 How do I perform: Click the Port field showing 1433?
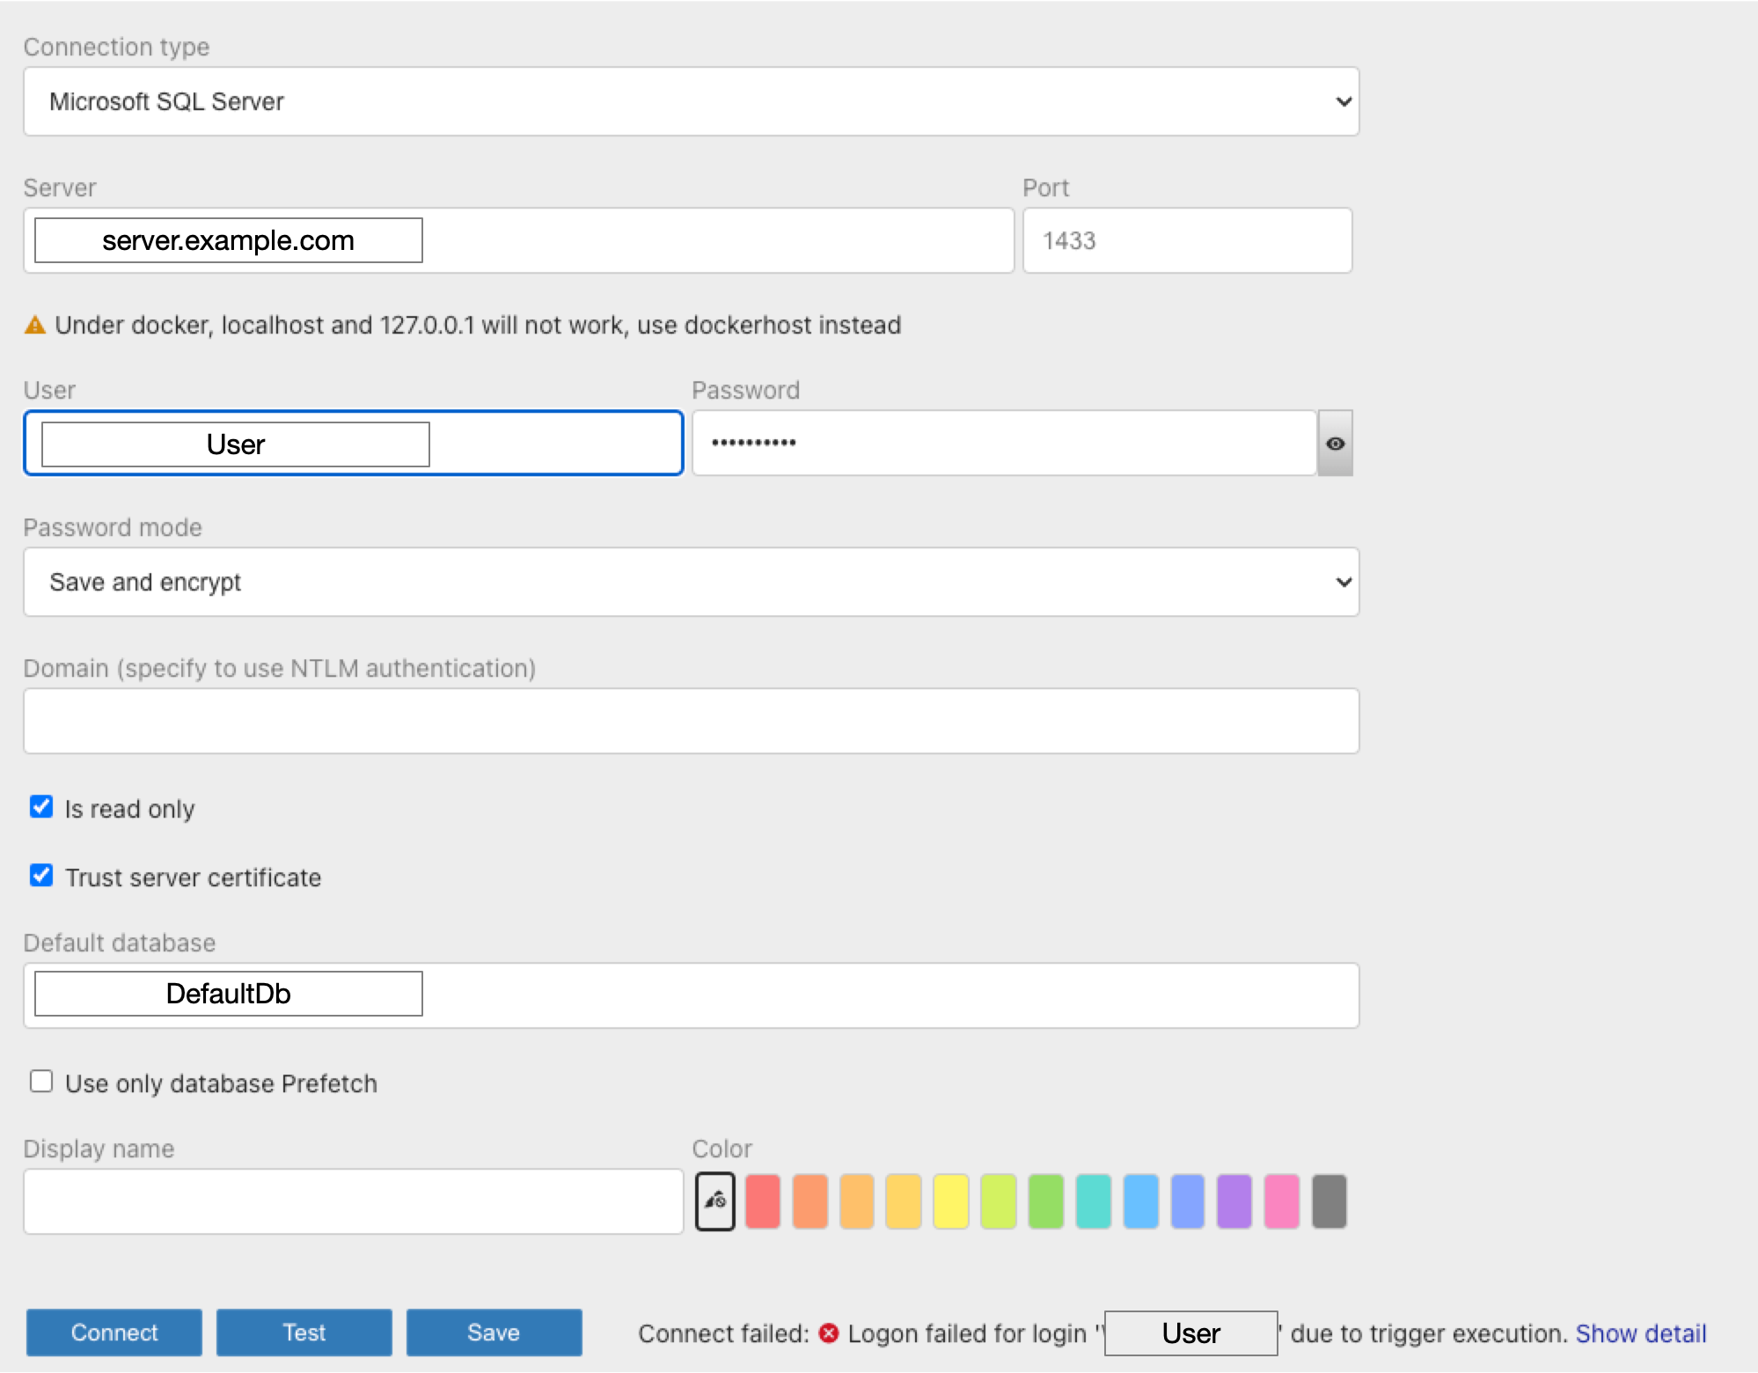(1187, 240)
